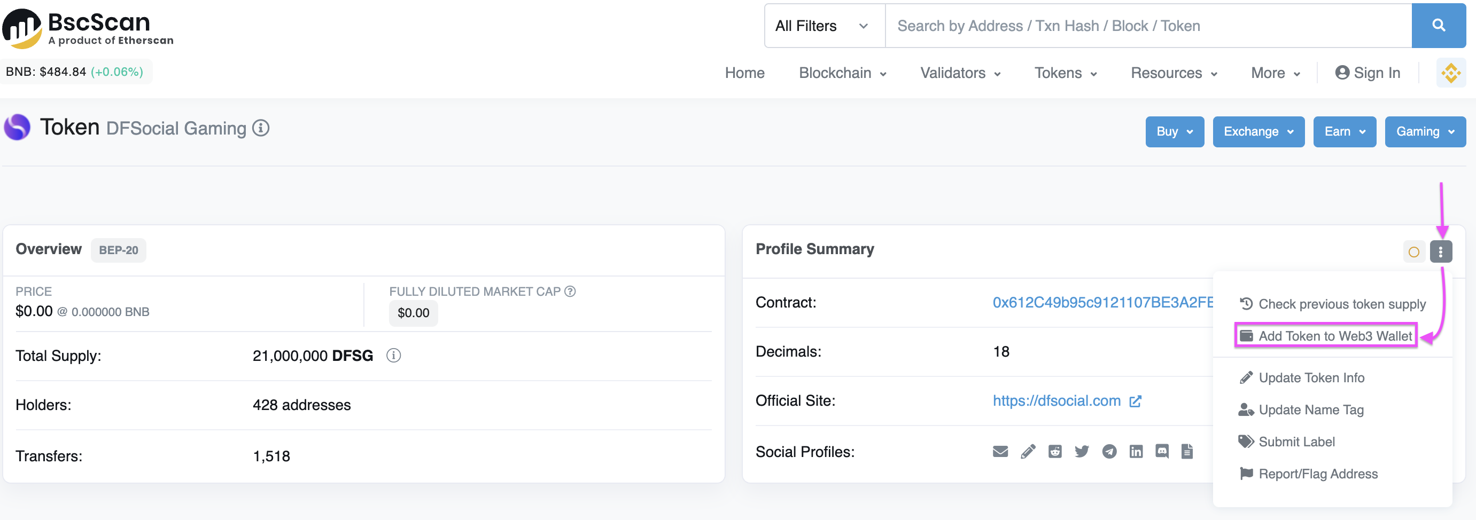
Task: Open the blog pencil social profile icon
Action: [x=1028, y=452]
